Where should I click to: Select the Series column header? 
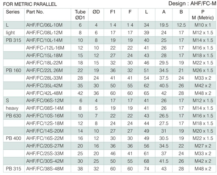click(13, 12)
